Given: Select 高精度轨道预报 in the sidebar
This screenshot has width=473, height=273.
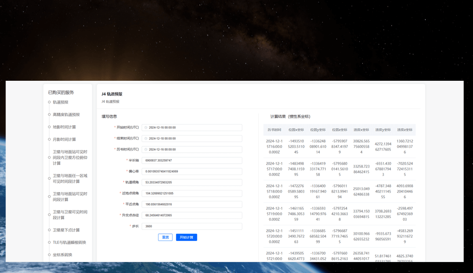Looking at the screenshot, I should coord(66,114).
